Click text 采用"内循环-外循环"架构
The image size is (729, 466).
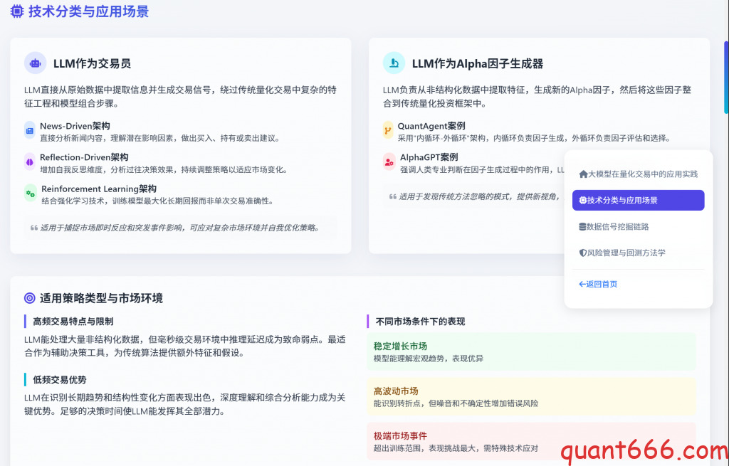pos(443,138)
